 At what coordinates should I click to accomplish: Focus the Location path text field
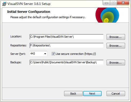(66, 37)
